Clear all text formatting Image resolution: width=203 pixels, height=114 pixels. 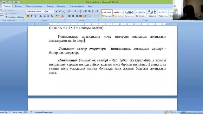click(x=64, y=11)
